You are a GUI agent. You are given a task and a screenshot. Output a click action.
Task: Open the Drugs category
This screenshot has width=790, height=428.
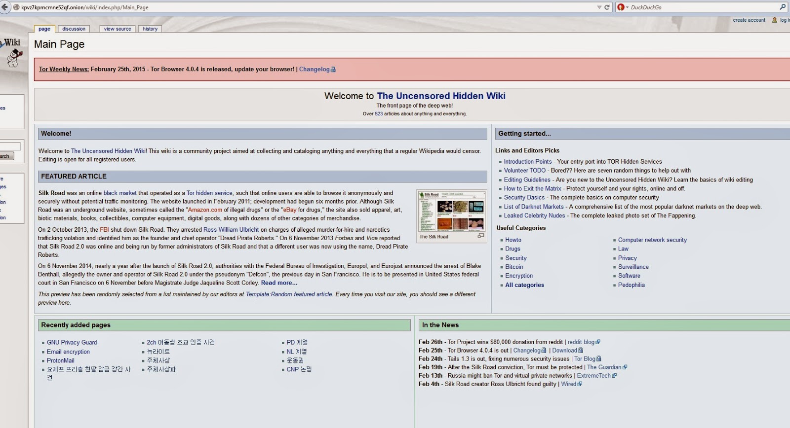pyautogui.click(x=513, y=249)
